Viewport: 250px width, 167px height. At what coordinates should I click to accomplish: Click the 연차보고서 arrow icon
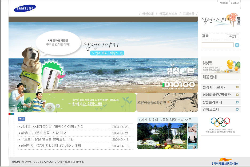coord(237,109)
